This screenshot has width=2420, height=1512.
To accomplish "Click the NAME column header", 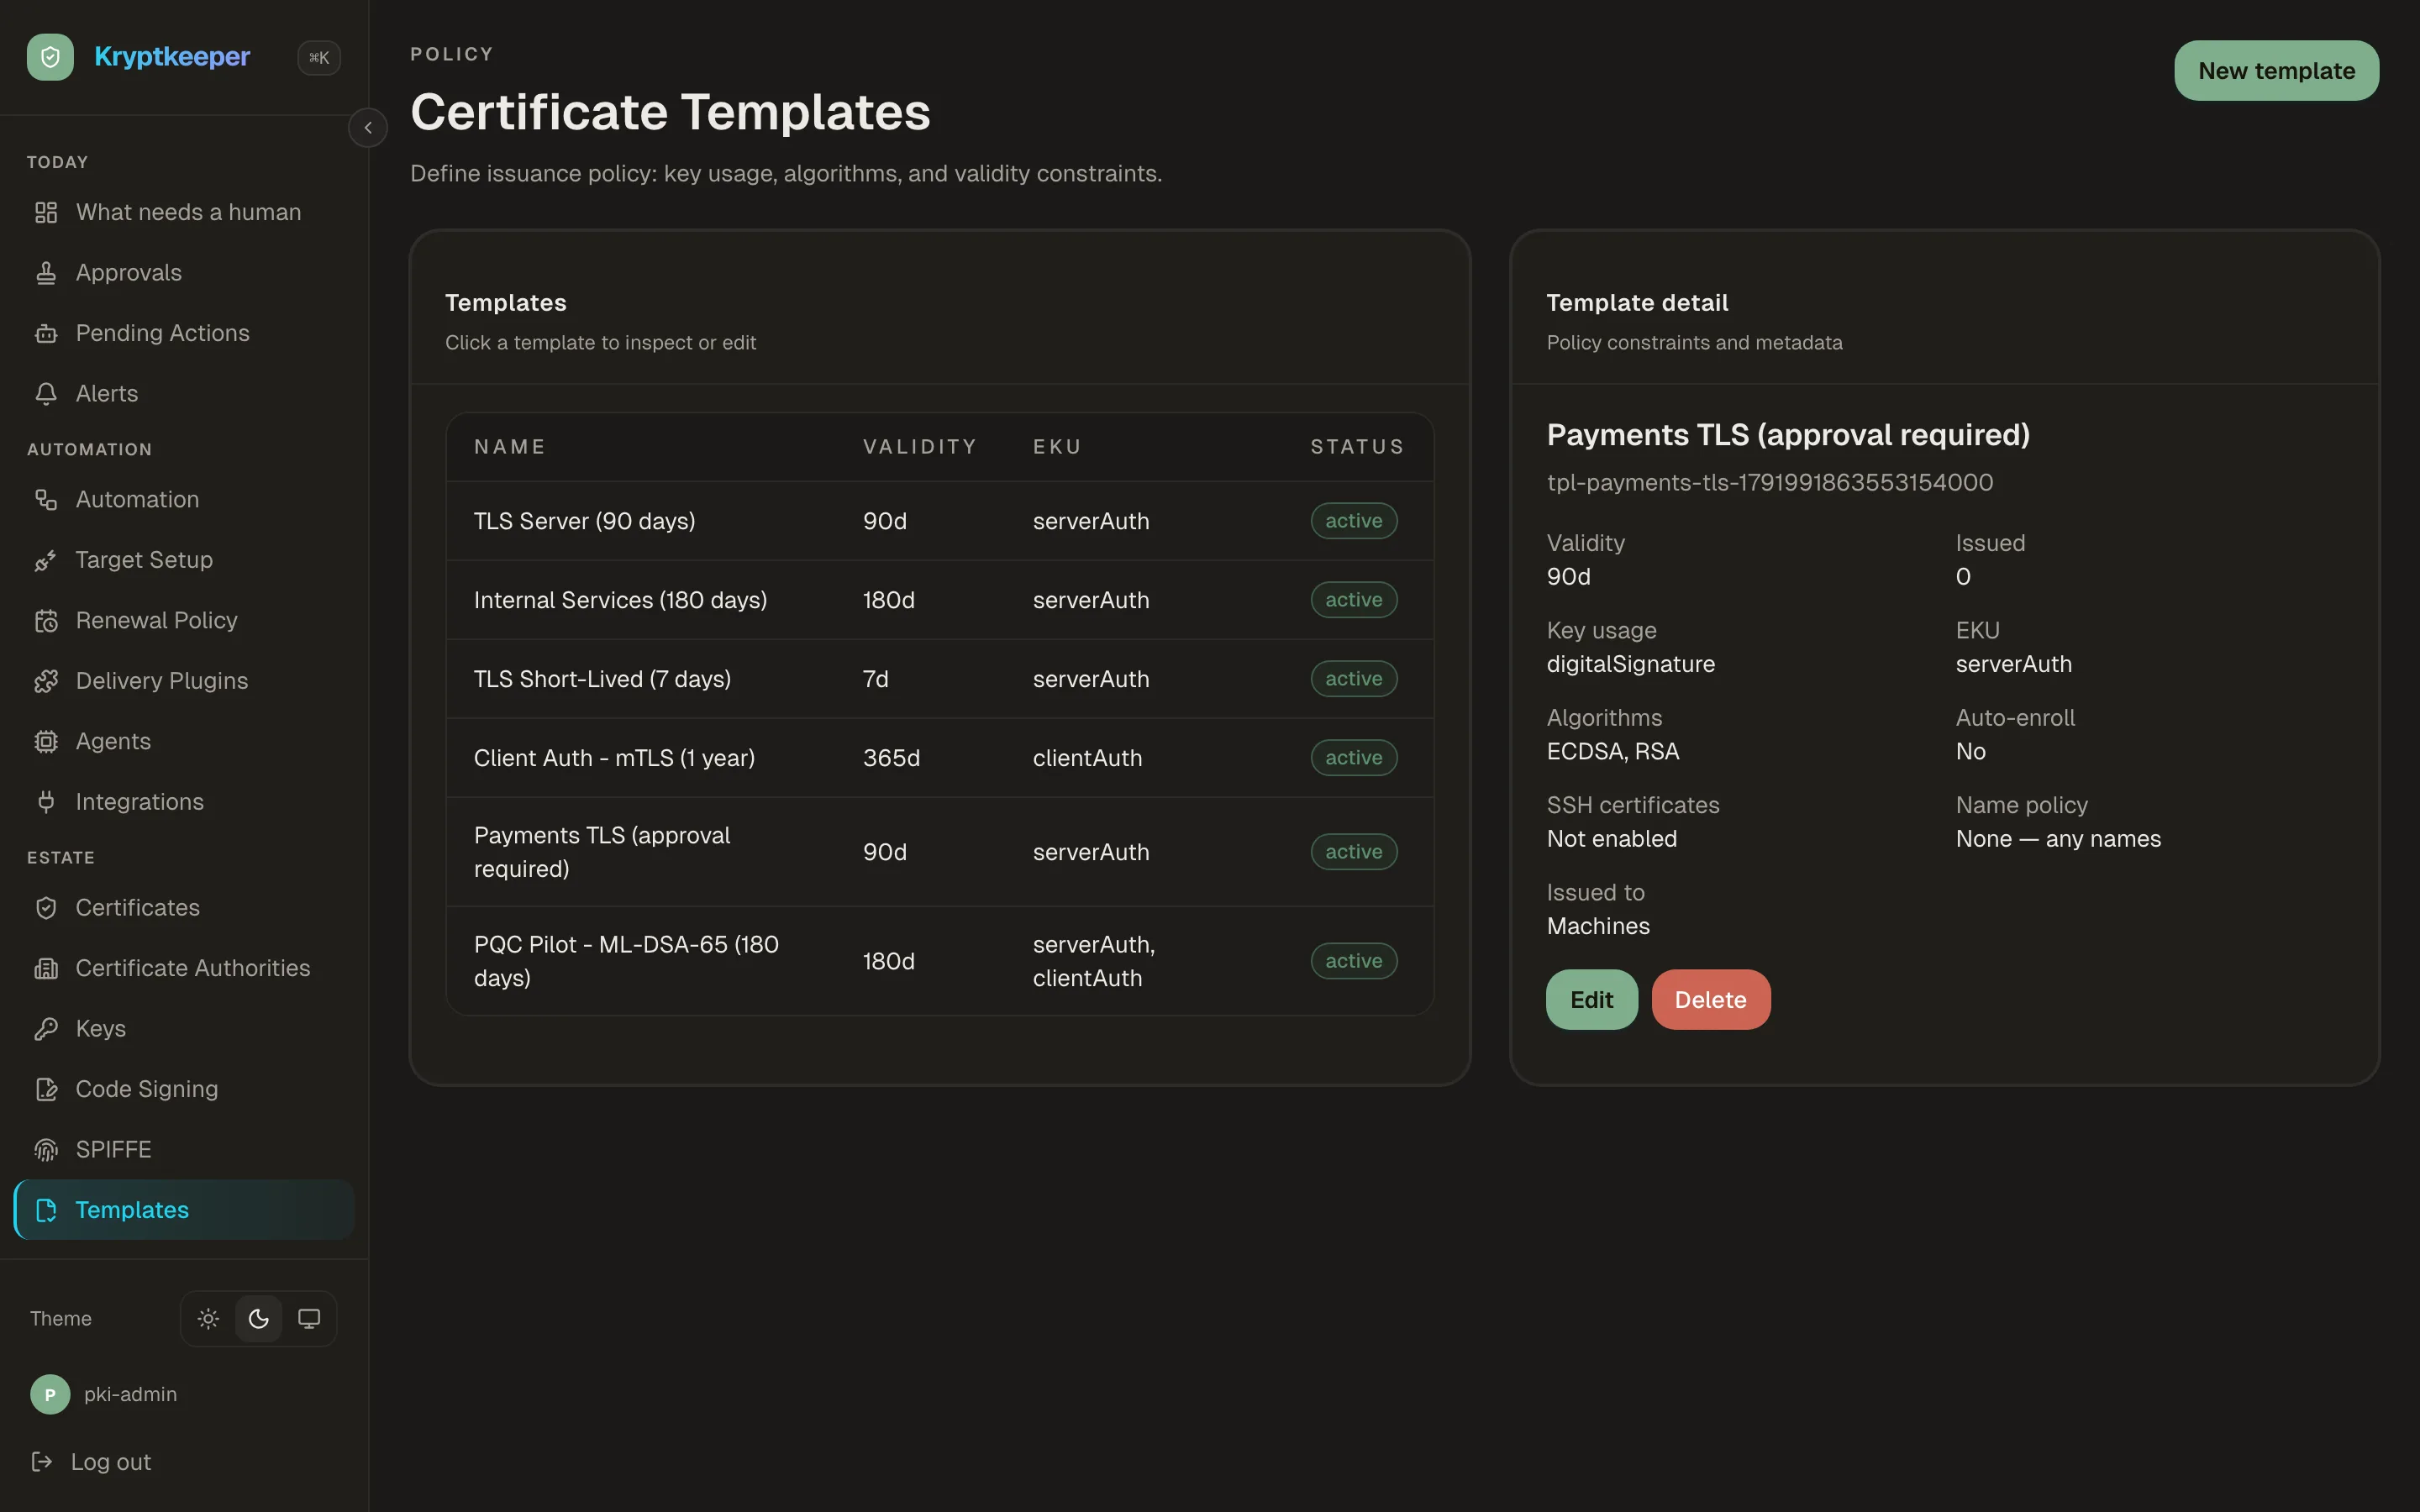I will tap(509, 447).
